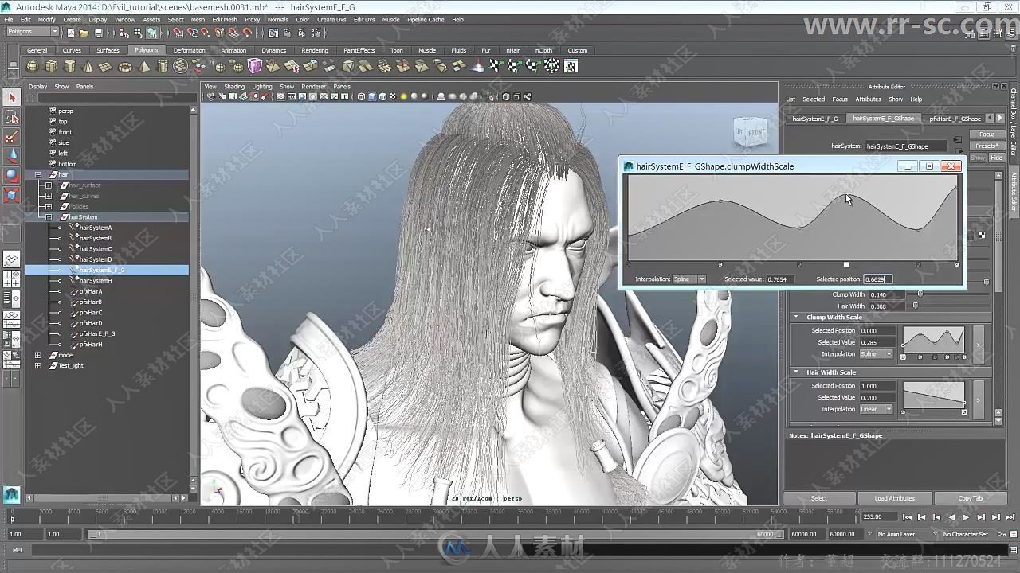Open the Create UVs menu
The height and width of the screenshot is (573, 1020).
click(x=331, y=19)
